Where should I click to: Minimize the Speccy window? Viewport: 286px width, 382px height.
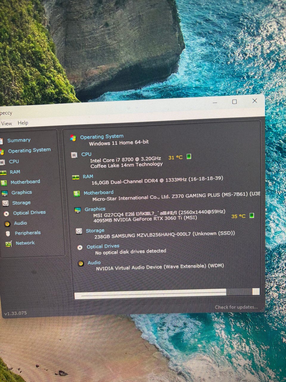click(215, 102)
